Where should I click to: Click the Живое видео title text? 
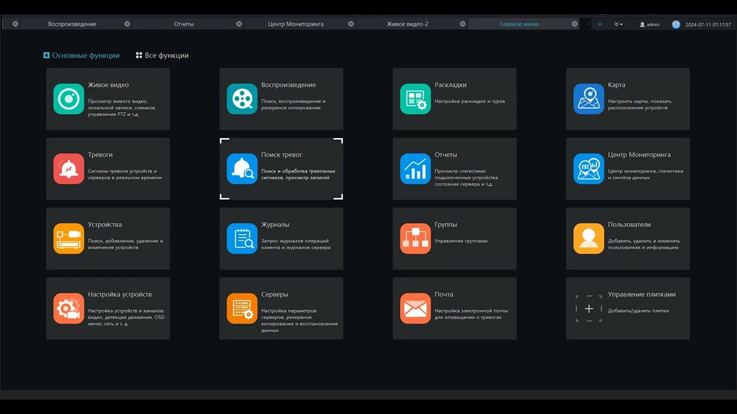click(x=108, y=85)
